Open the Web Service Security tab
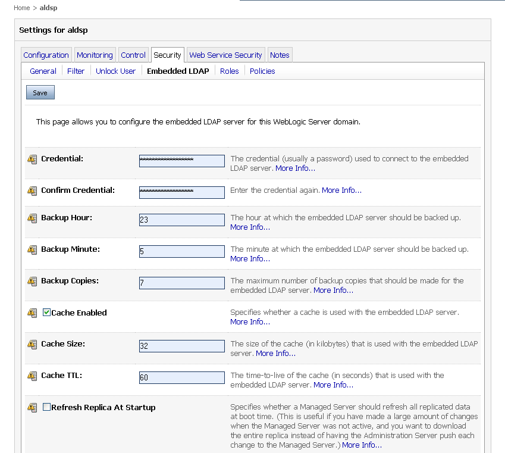505x453 pixels. [x=226, y=55]
